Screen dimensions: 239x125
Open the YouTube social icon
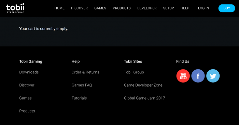click(x=183, y=76)
